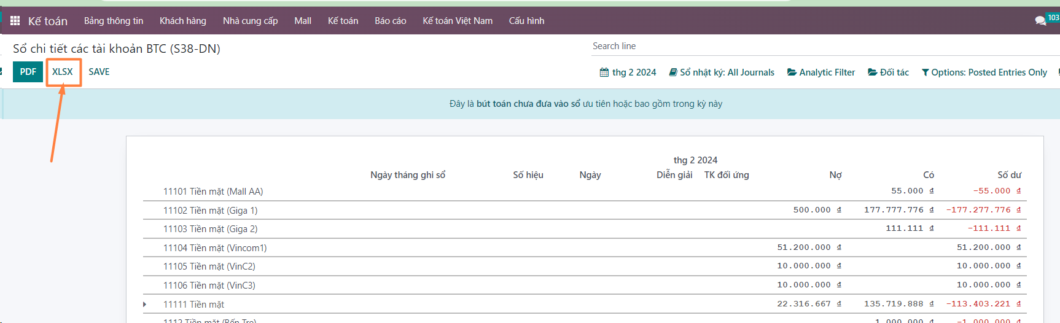Click the 135.719.888 credit value

coord(899,304)
